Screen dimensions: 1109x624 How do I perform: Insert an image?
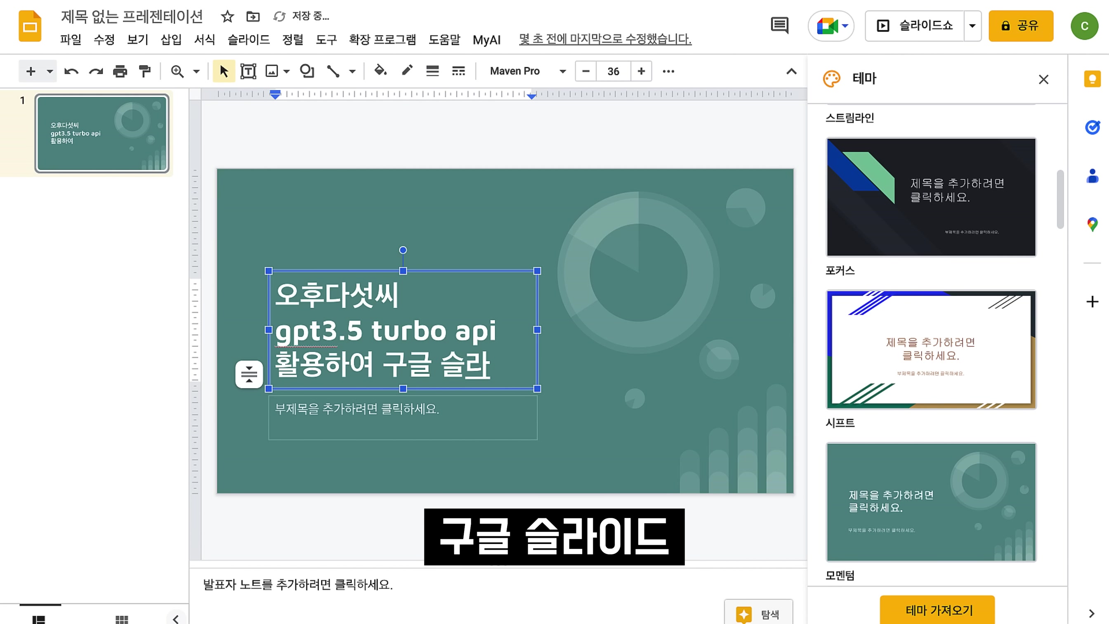[x=271, y=71]
